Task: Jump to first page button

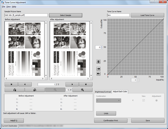Action: (x=11, y=84)
